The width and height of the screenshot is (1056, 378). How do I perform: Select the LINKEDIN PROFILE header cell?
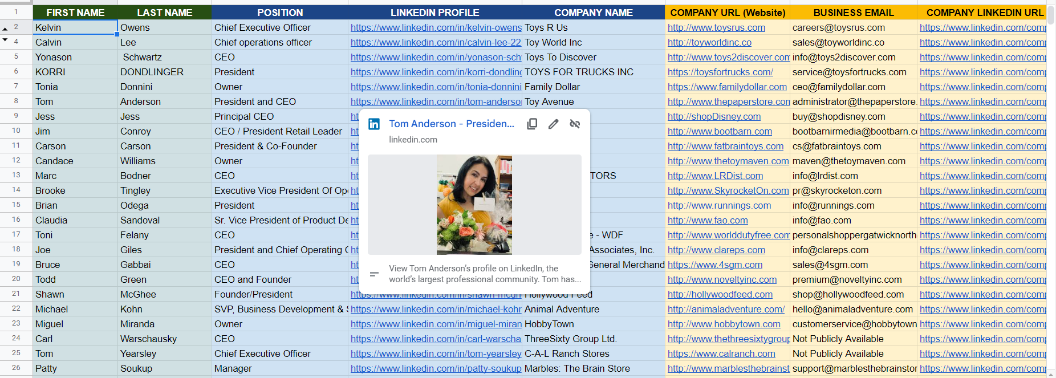[435, 13]
